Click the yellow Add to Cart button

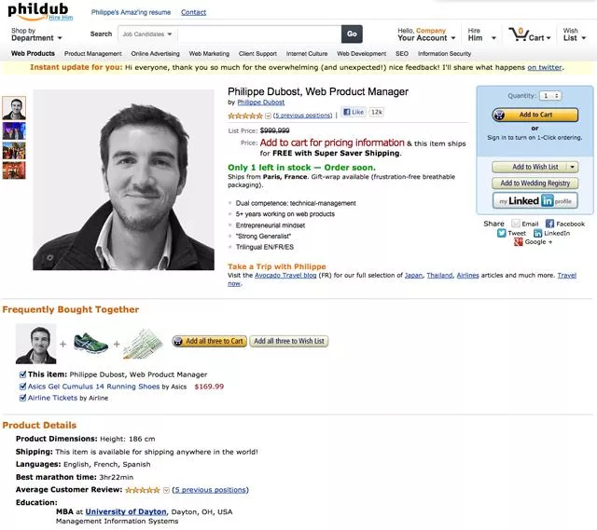[x=535, y=115]
